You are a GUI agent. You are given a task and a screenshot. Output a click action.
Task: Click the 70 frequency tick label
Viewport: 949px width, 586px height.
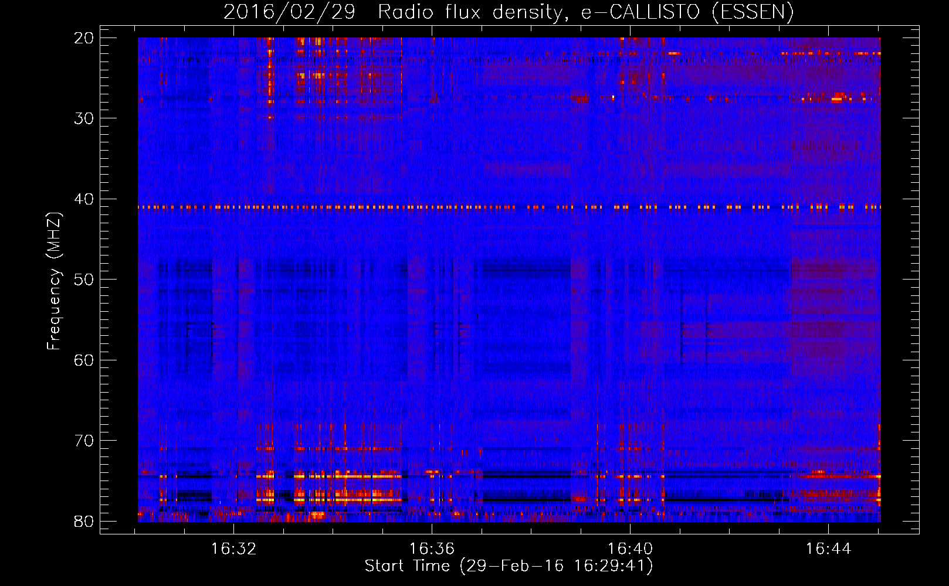click(84, 441)
